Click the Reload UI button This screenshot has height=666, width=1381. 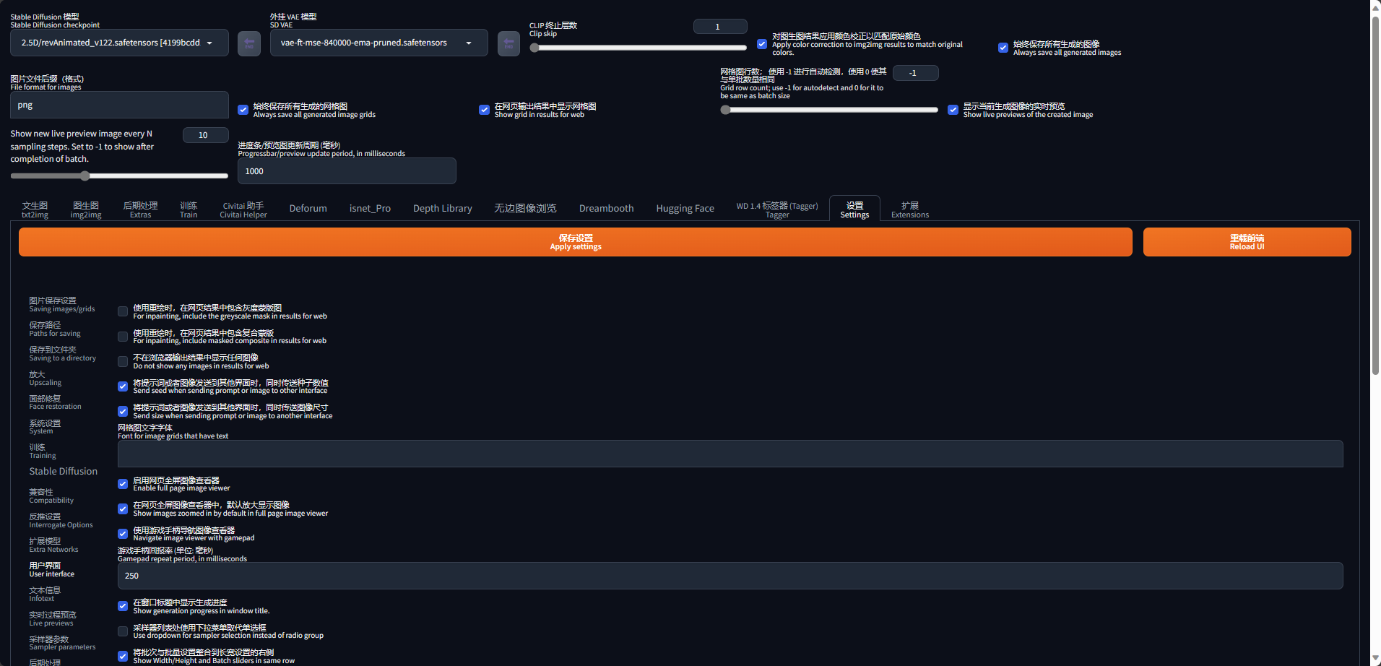[1246, 241]
